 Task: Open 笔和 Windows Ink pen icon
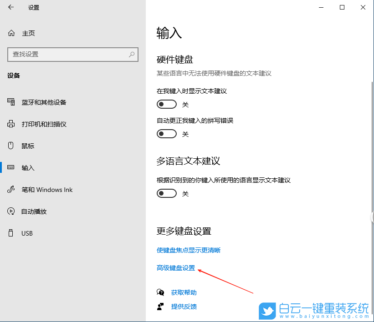[10, 189]
